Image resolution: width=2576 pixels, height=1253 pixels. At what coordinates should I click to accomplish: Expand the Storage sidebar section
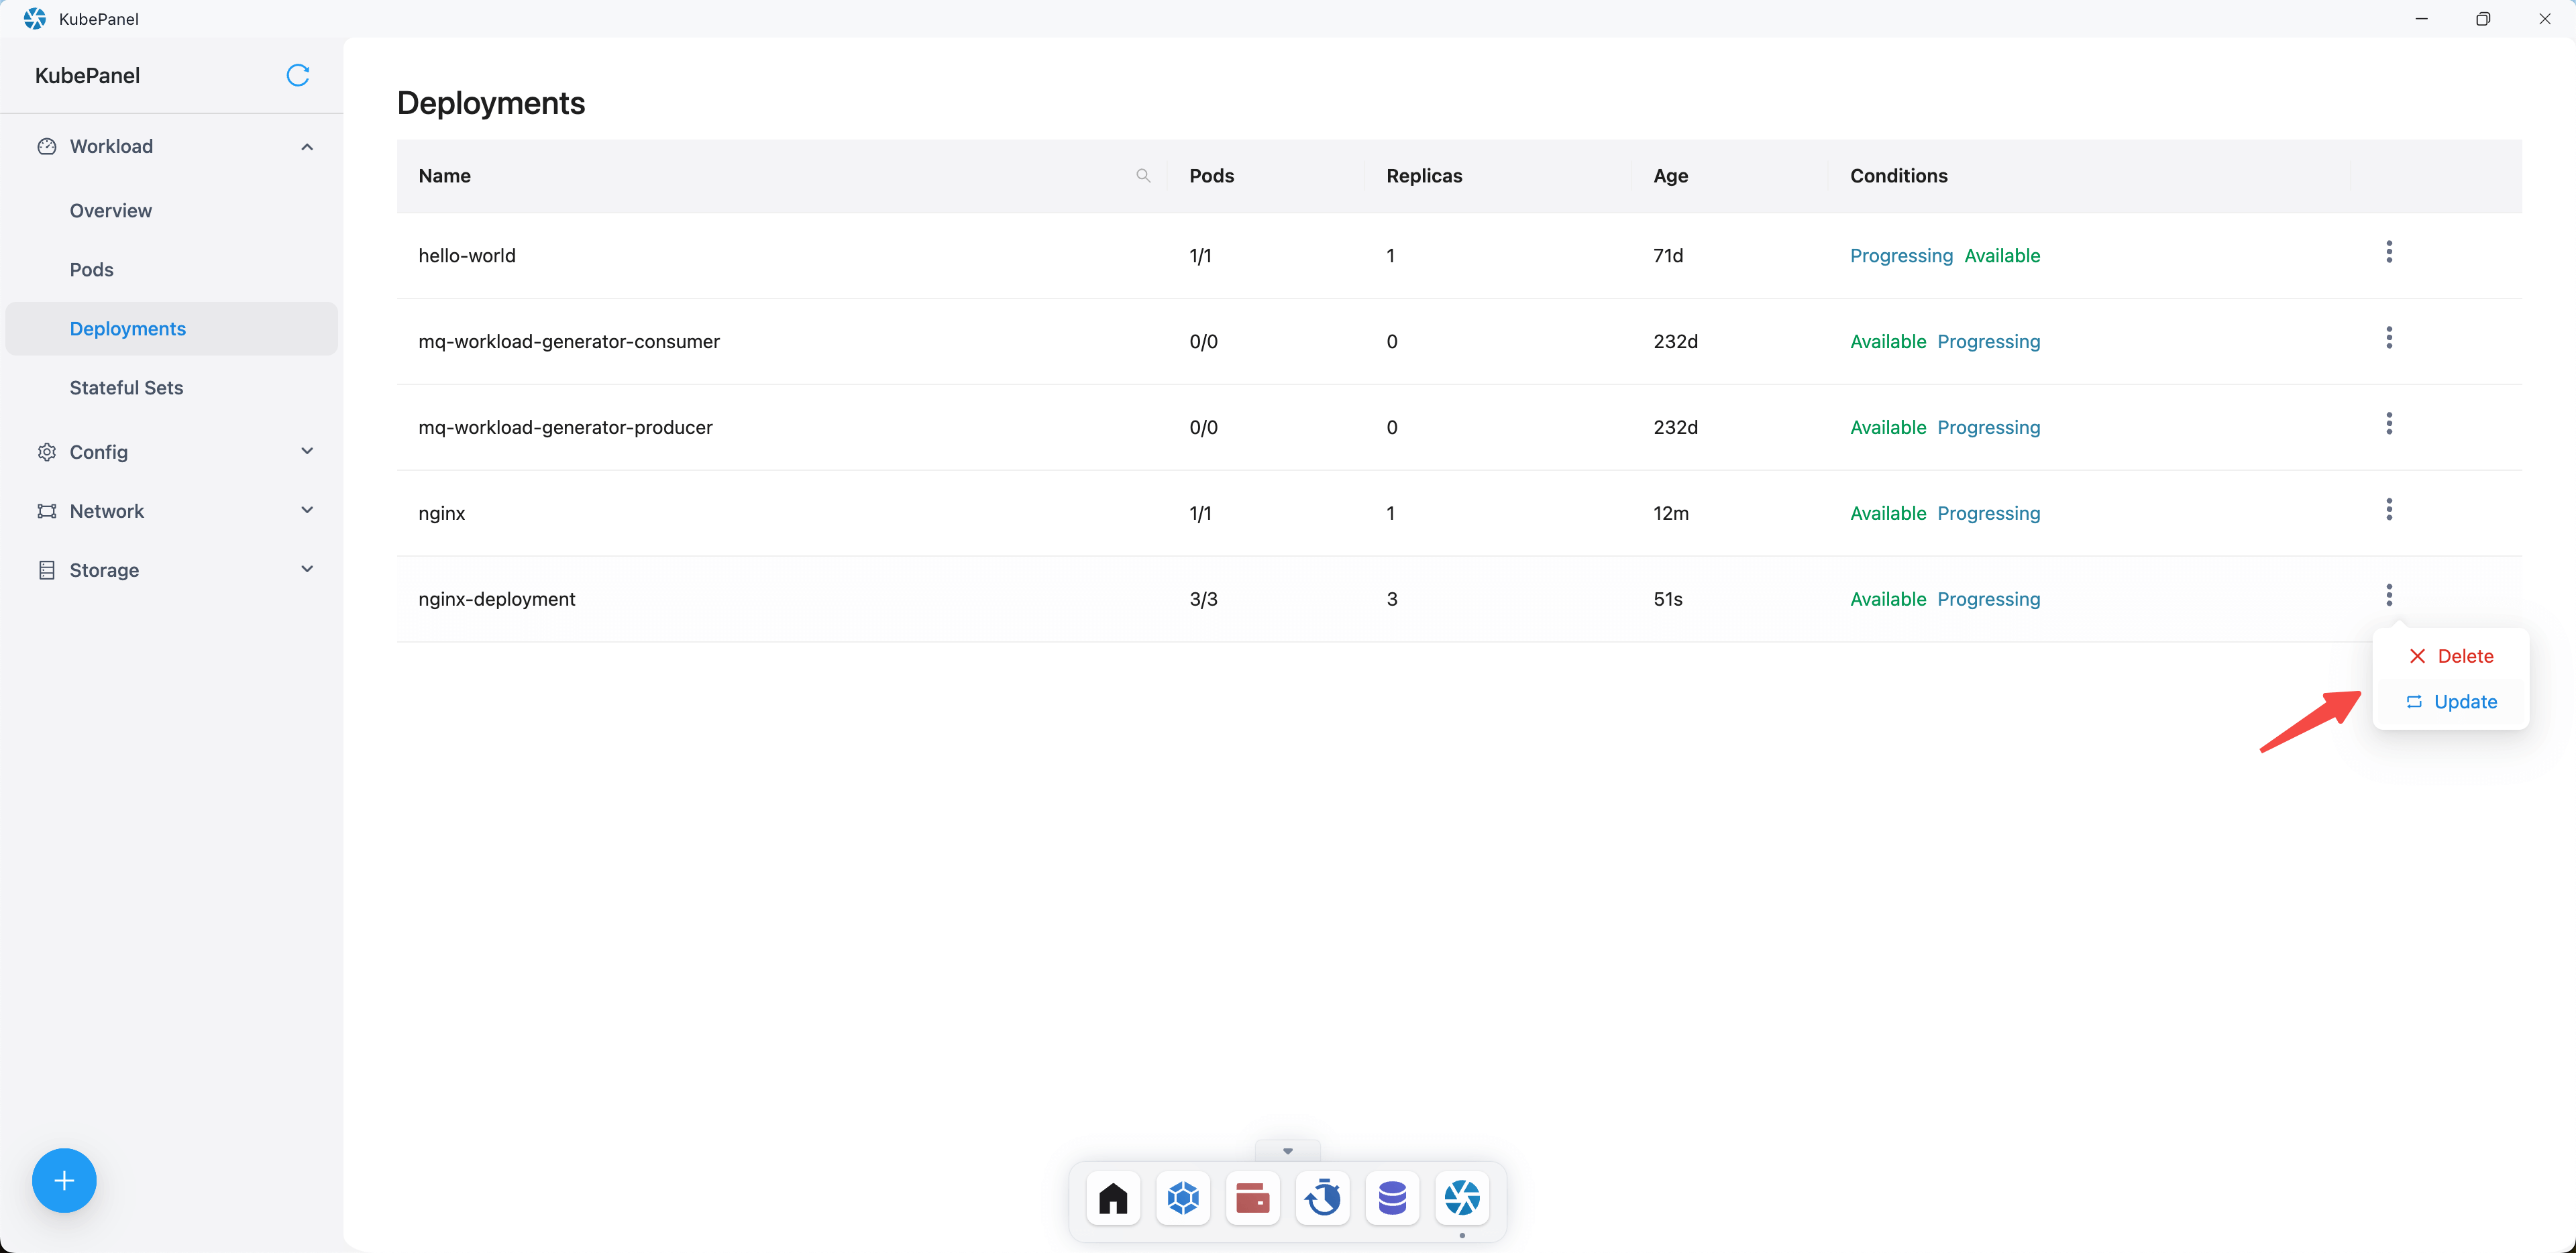[x=307, y=570]
